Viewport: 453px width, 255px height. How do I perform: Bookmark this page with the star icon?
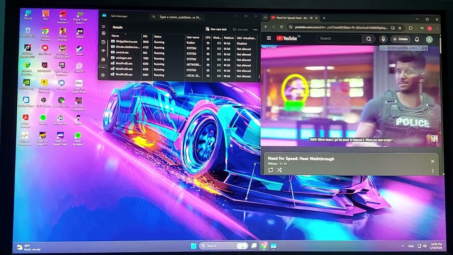pos(400,28)
